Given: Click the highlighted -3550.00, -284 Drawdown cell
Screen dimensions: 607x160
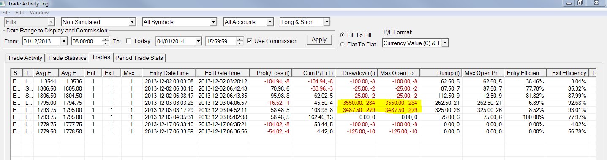Looking at the screenshot, I should click(356, 103).
